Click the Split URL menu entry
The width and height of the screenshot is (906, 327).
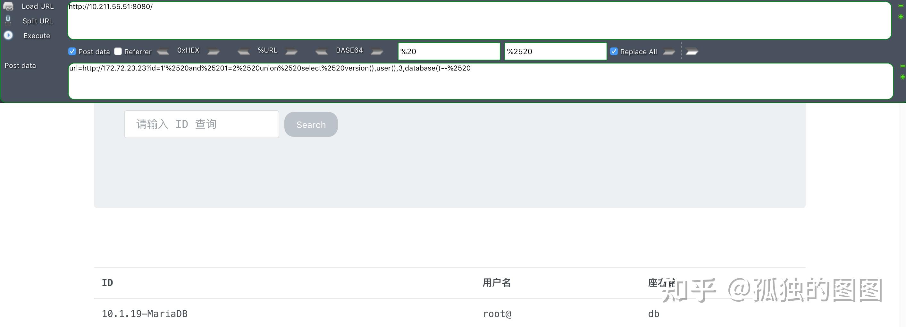[38, 21]
